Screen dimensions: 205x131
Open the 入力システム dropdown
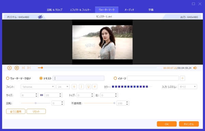tap(188, 86)
